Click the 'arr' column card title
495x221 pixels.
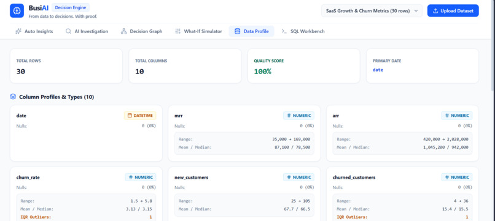click(335, 116)
